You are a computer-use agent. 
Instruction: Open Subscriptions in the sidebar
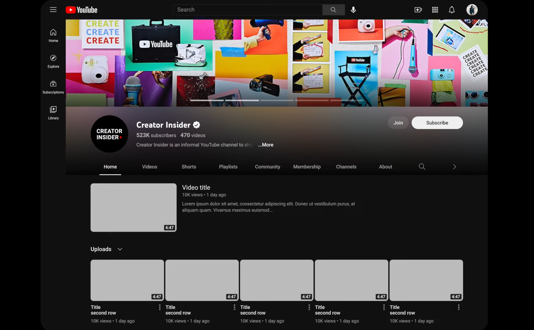click(x=53, y=87)
